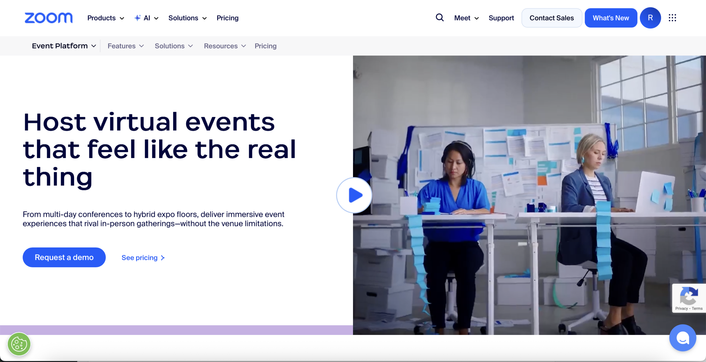Click the Zoom logo
The width and height of the screenshot is (706, 362).
(49, 18)
